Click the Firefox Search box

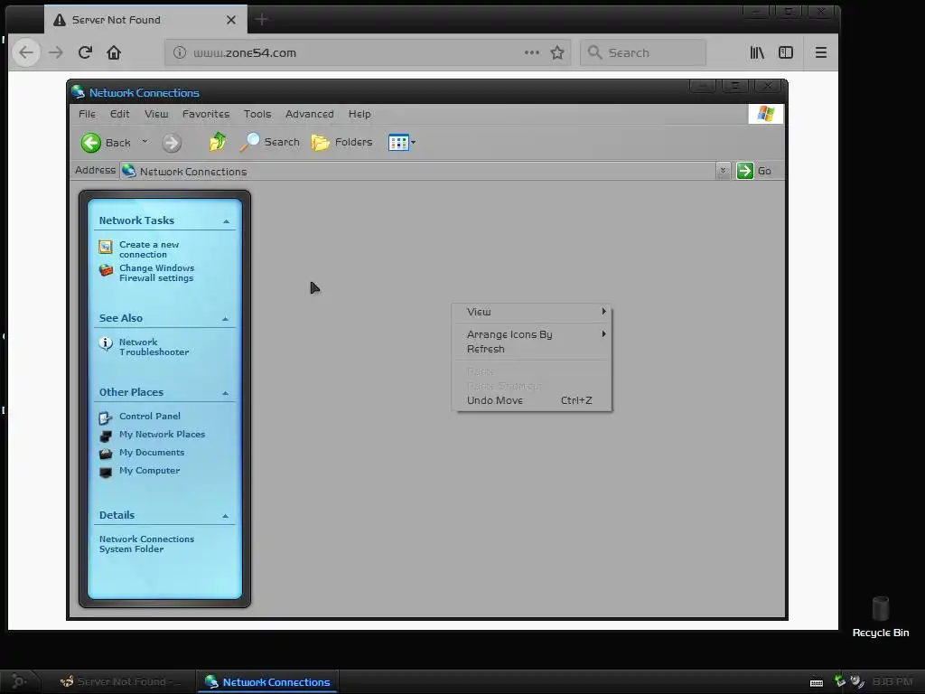coord(643,52)
